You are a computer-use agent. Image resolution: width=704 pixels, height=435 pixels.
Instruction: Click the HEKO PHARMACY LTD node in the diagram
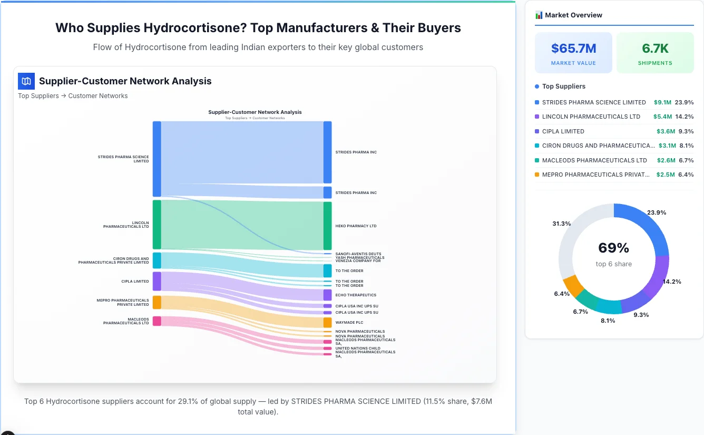tap(327, 226)
